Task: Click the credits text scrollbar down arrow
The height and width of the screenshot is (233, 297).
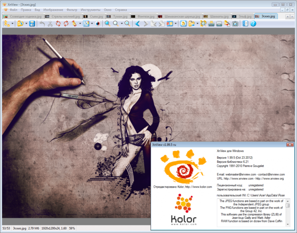Action: click(x=288, y=224)
